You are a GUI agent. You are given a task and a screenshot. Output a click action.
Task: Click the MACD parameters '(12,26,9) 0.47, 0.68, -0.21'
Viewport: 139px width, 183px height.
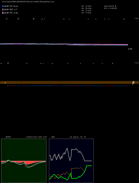pyautogui.click(x=36, y=137)
